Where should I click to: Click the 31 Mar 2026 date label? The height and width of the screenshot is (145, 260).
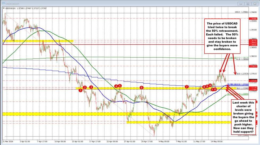[8, 142]
